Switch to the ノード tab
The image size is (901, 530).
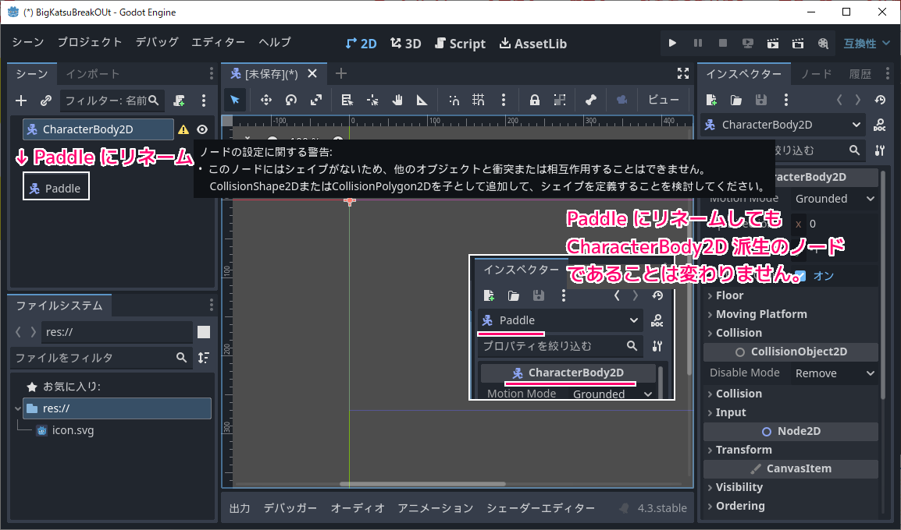click(x=816, y=74)
